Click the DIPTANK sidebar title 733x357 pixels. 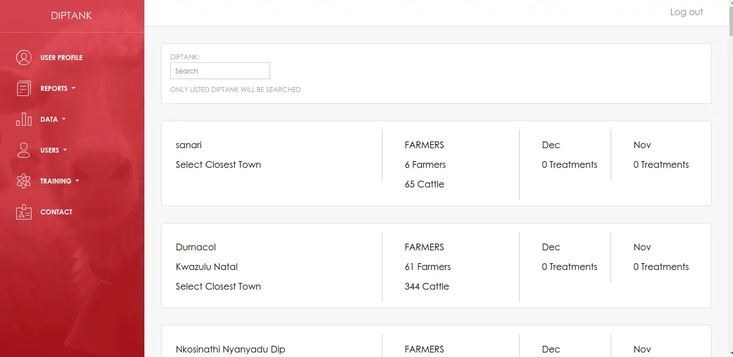click(x=71, y=16)
